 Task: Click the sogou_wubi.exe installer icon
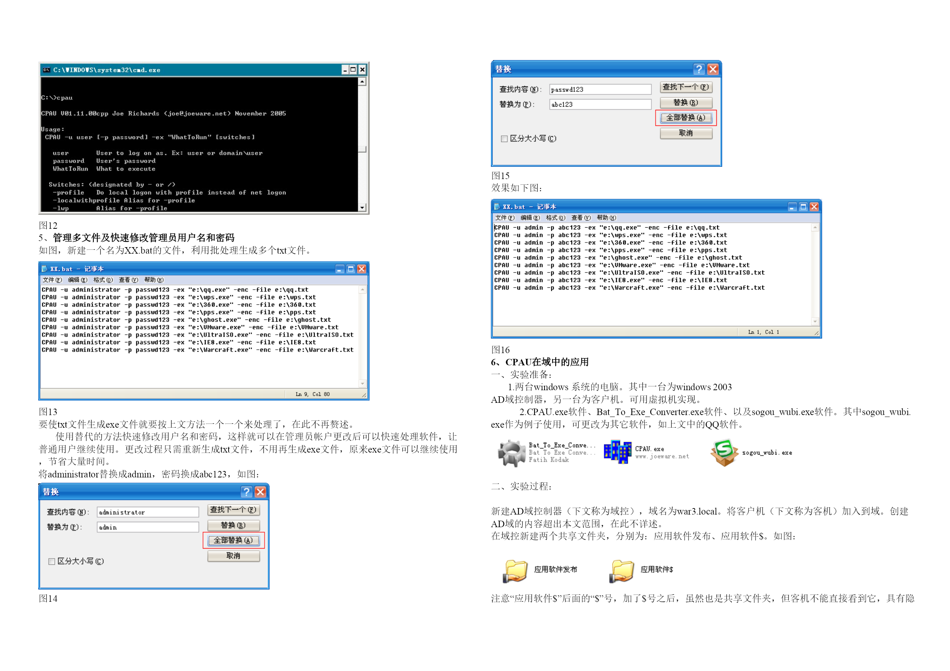[724, 453]
